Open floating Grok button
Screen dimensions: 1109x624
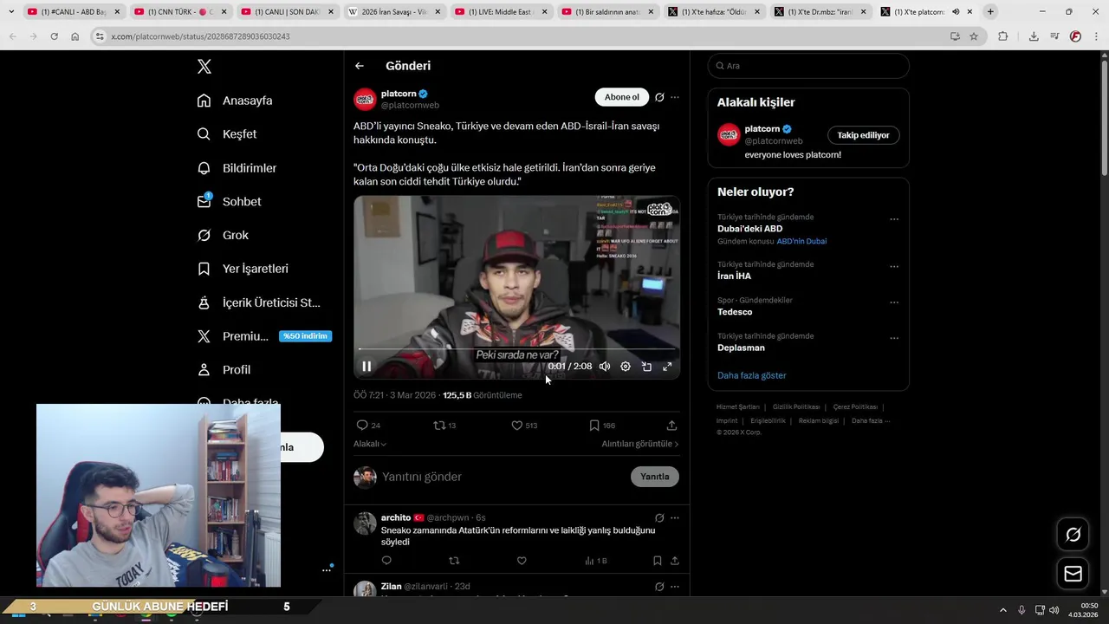pos(1073,535)
